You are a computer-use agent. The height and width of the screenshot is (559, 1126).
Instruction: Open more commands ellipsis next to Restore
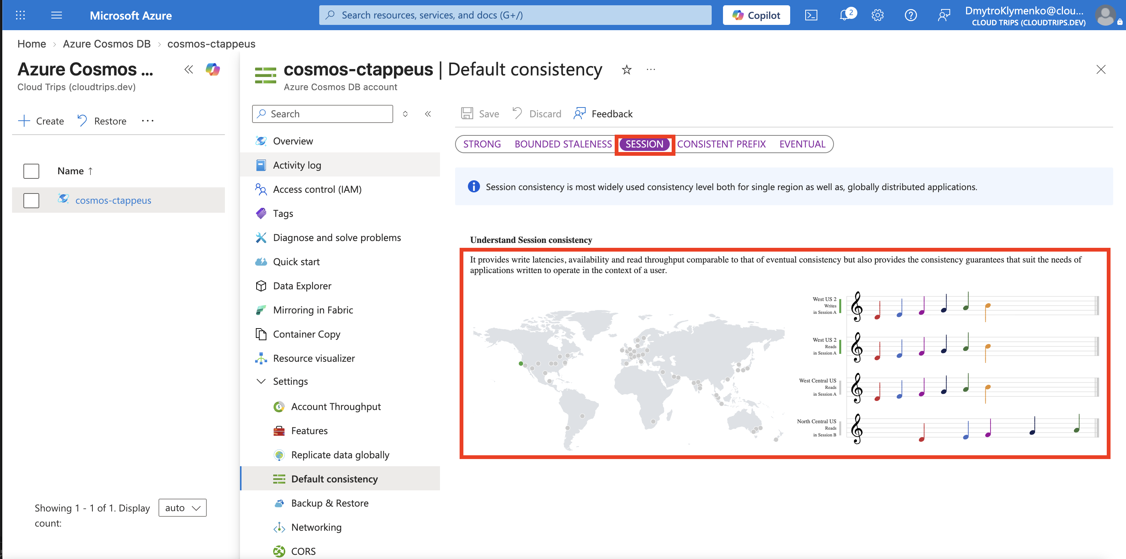coord(147,121)
